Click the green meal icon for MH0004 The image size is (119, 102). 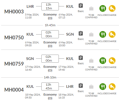tap(103, 86)
